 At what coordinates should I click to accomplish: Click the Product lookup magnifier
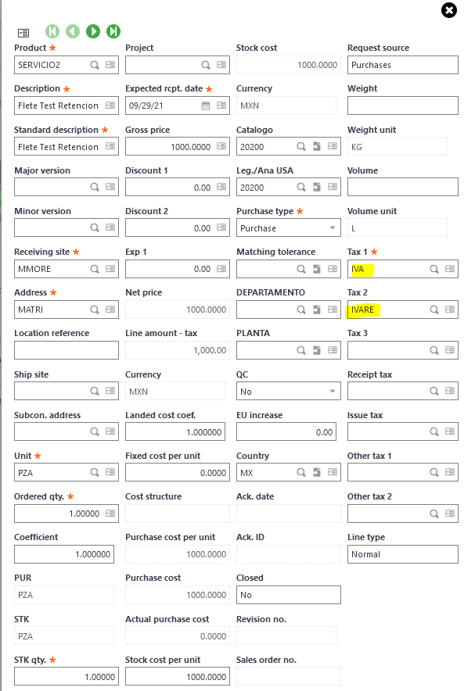point(95,65)
